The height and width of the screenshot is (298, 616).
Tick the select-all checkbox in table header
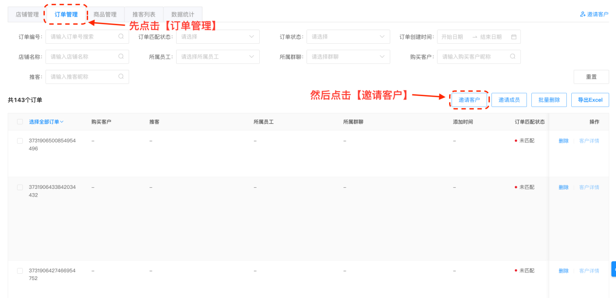pos(20,122)
